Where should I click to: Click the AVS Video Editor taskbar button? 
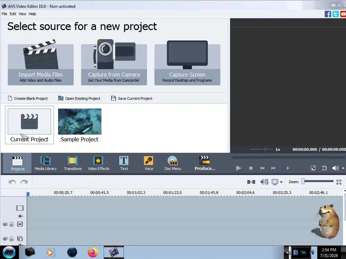pos(114,252)
